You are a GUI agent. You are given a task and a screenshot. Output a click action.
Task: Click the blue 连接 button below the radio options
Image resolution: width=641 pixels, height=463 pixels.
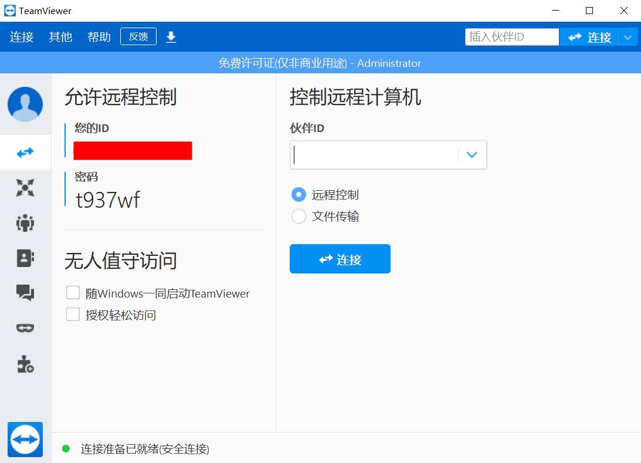point(340,258)
